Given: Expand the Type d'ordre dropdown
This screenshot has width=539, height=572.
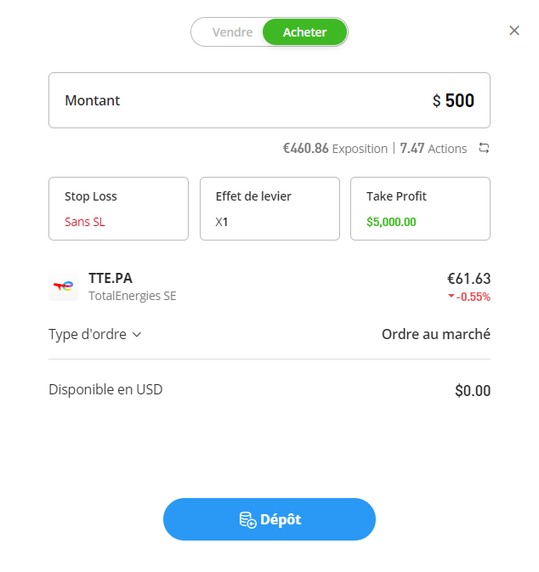Looking at the screenshot, I should pyautogui.click(x=95, y=334).
